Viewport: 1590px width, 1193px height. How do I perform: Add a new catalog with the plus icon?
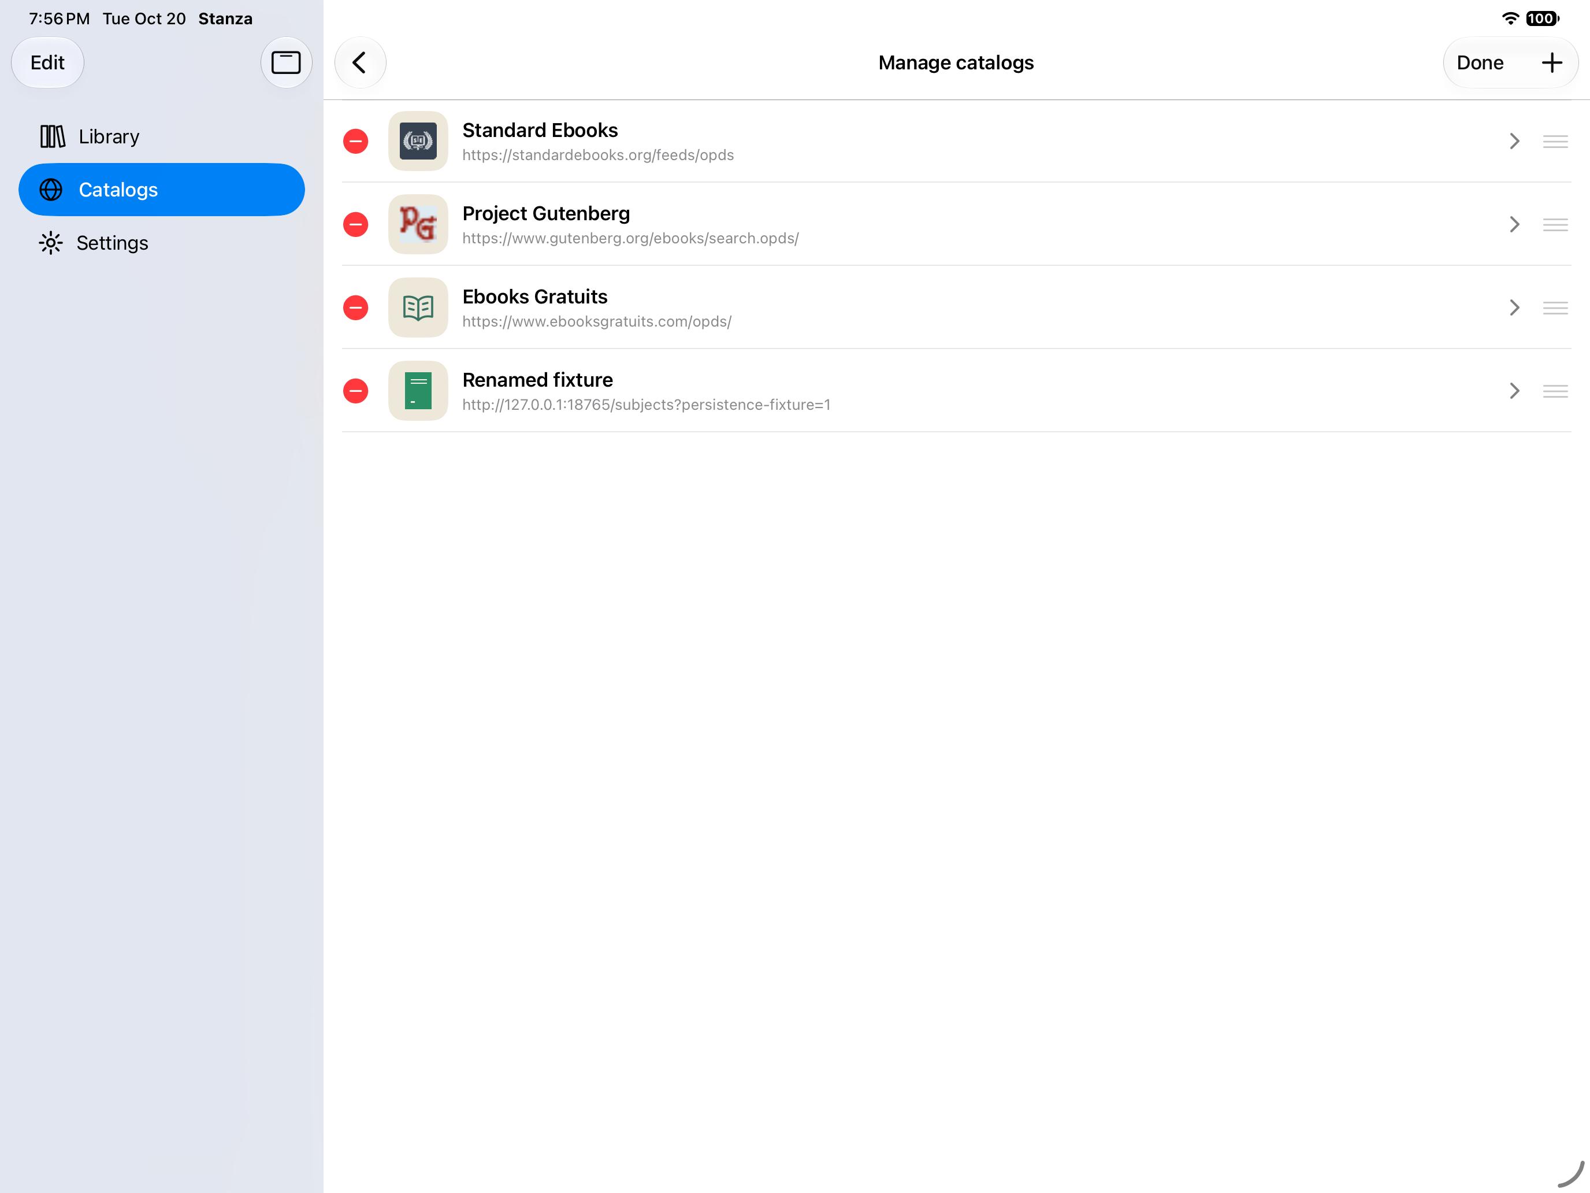point(1551,62)
